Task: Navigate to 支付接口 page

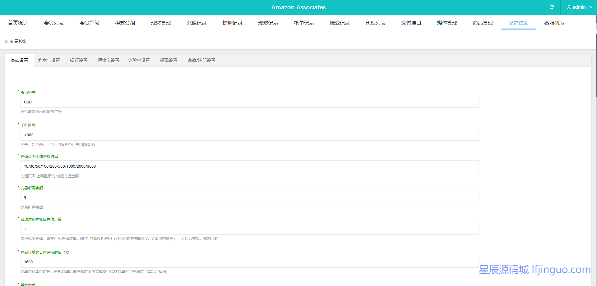Action: coord(411,23)
